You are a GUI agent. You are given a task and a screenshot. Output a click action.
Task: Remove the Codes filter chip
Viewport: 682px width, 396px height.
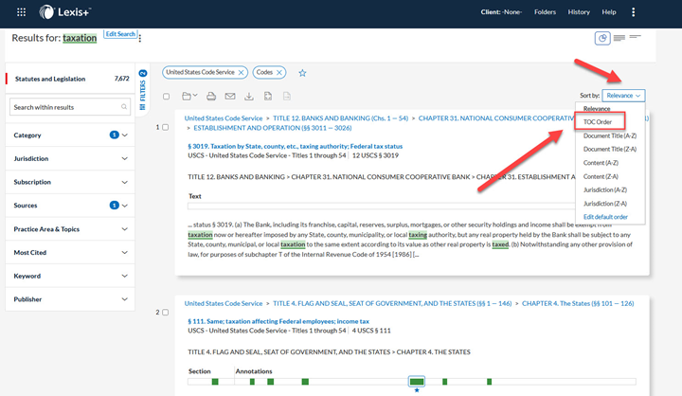[x=279, y=73]
